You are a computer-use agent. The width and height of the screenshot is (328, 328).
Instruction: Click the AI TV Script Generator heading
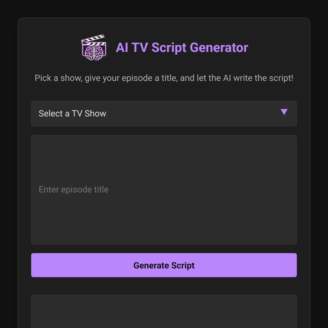pyautogui.click(x=182, y=48)
